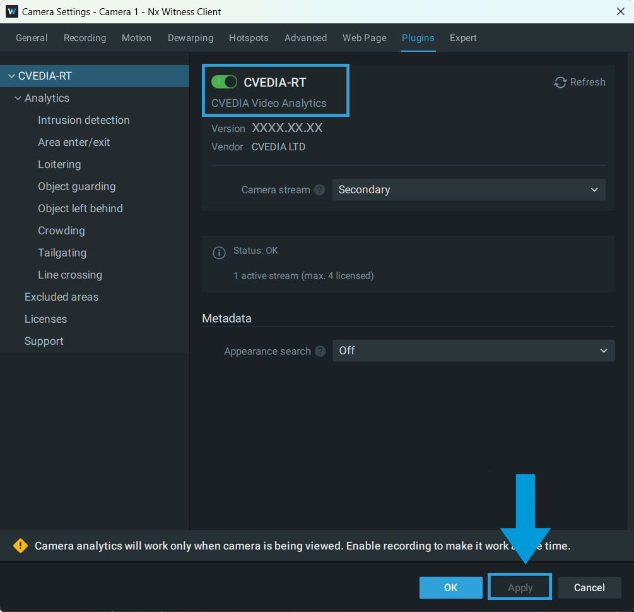The width and height of the screenshot is (634, 612).
Task: Click the help icon beside Appearance search
Action: point(320,351)
